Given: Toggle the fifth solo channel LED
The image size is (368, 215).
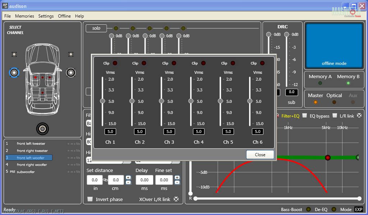Looking at the screenshot, I should 183,28.
